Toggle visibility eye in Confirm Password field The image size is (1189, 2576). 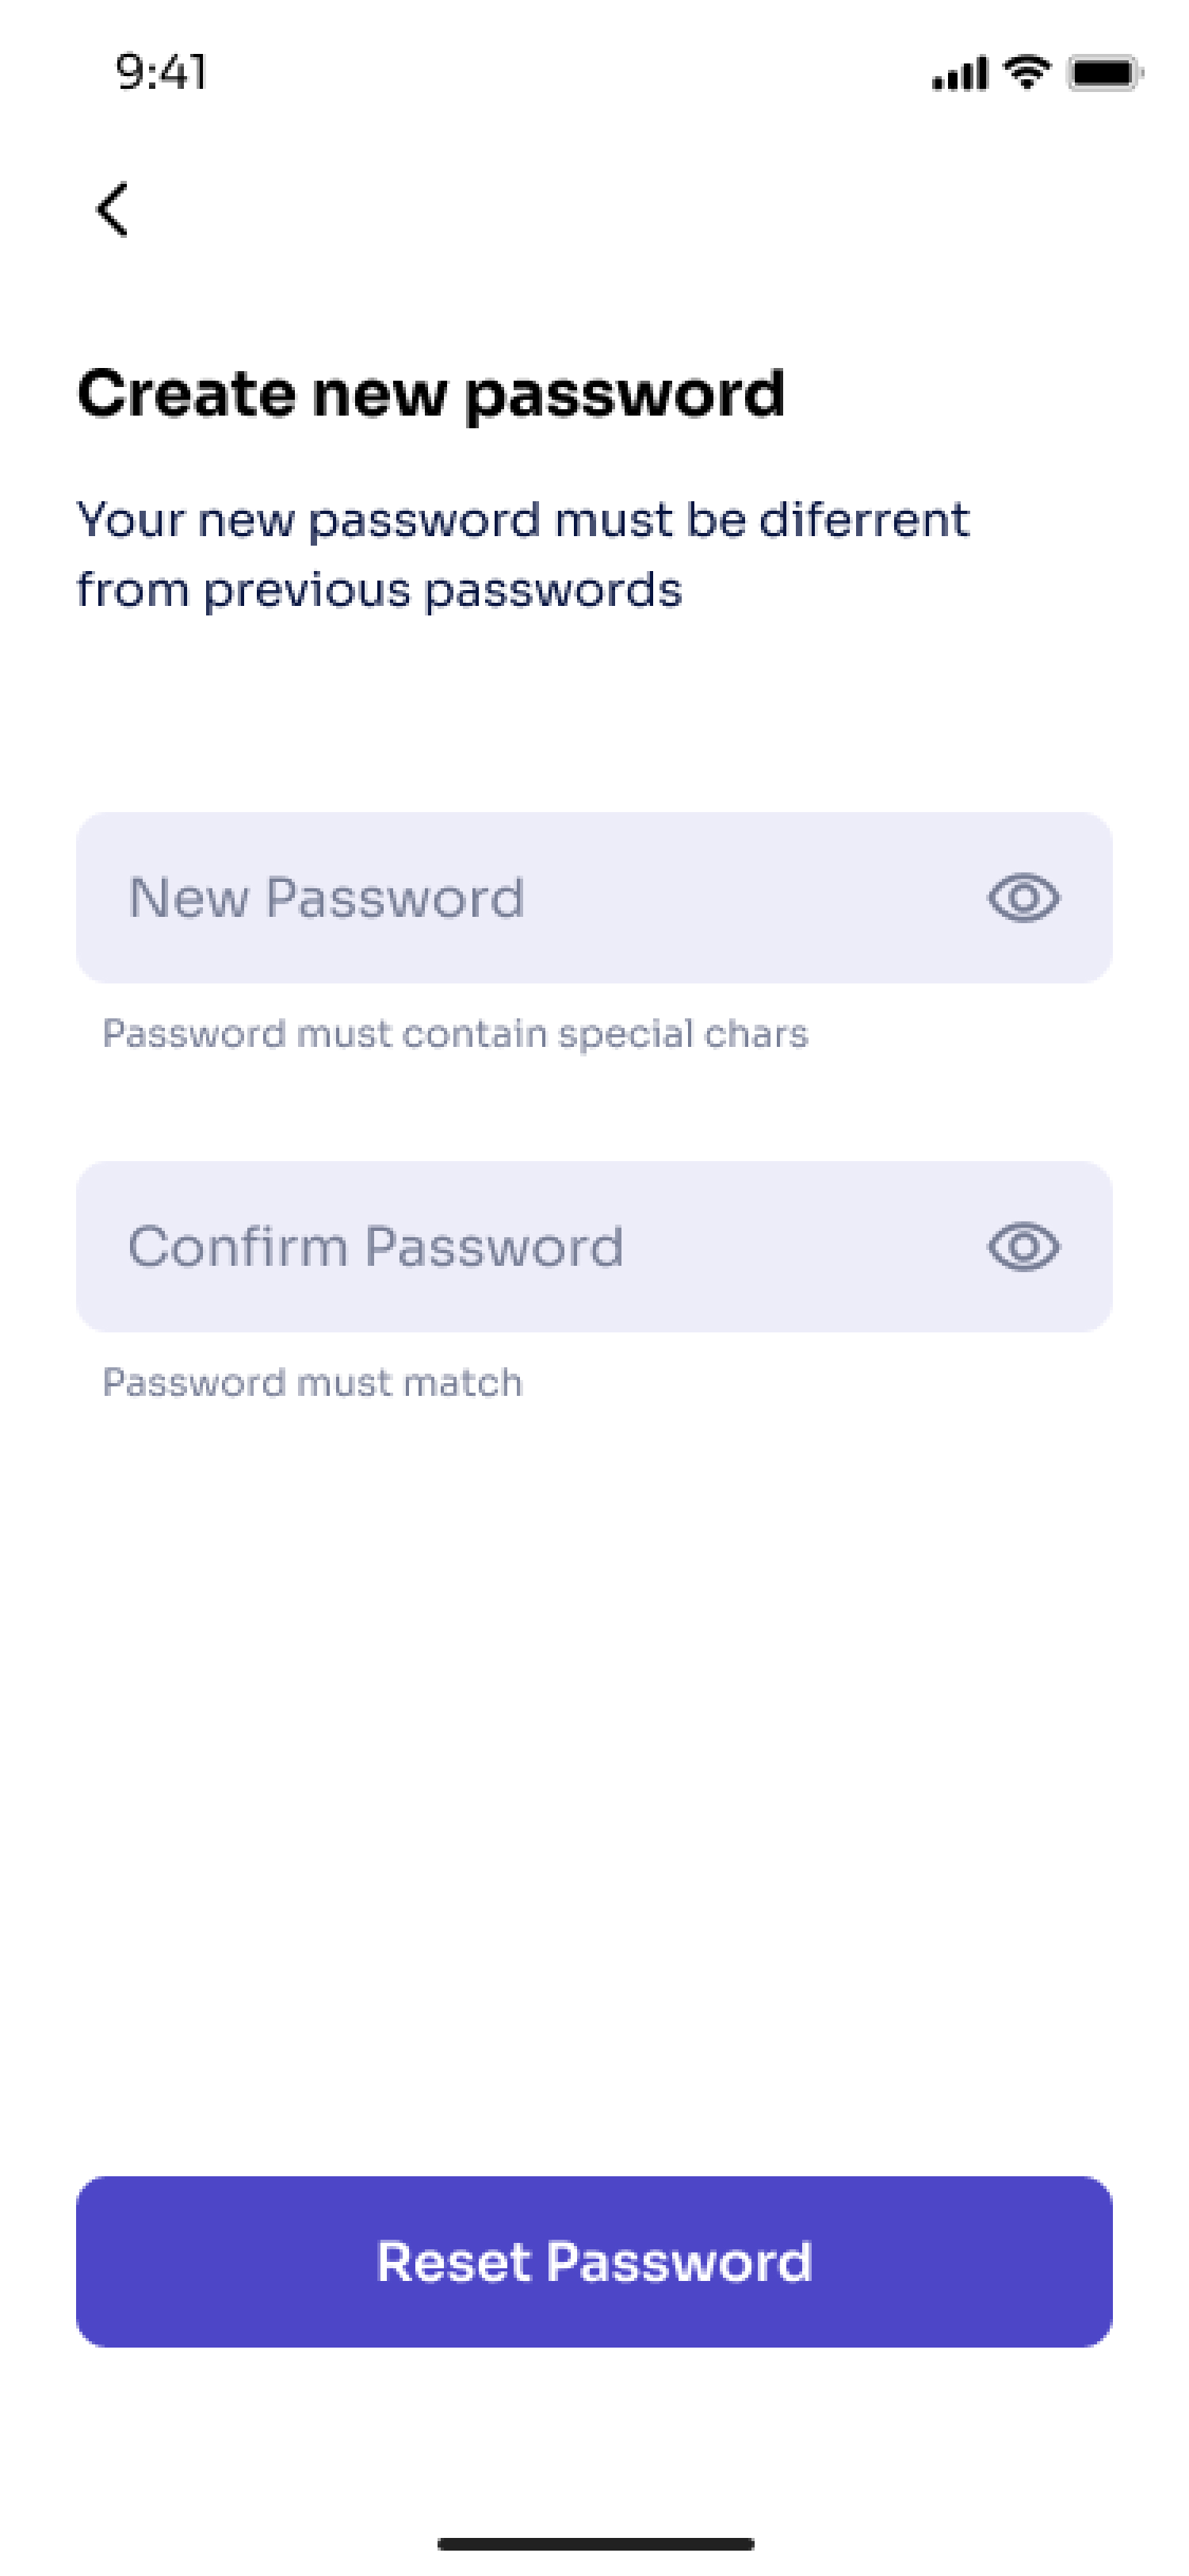[x=1023, y=1246]
